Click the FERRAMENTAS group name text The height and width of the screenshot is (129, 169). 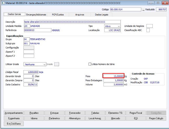click(38, 39)
